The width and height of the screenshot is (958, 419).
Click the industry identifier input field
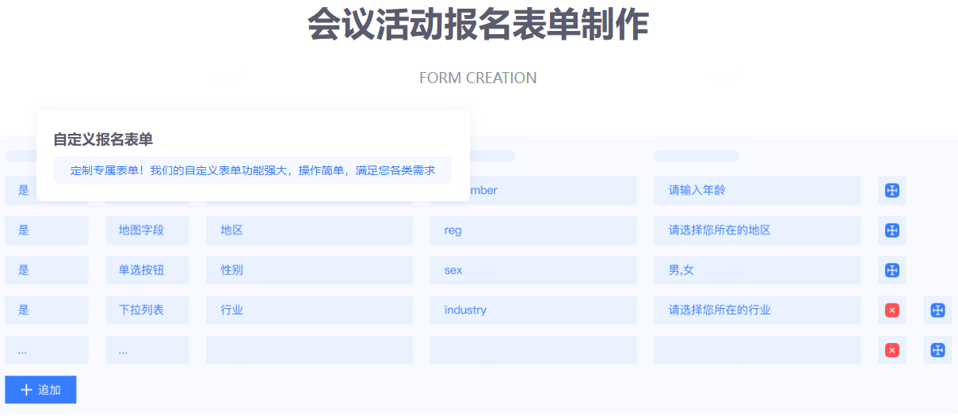(x=532, y=310)
